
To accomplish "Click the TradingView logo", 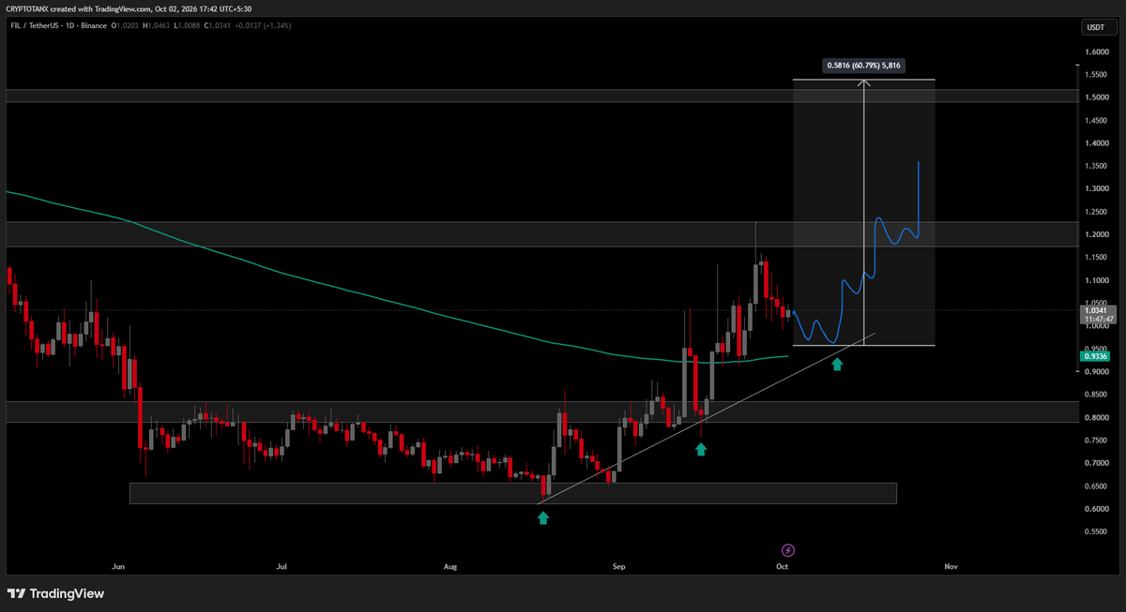I will pyautogui.click(x=56, y=593).
